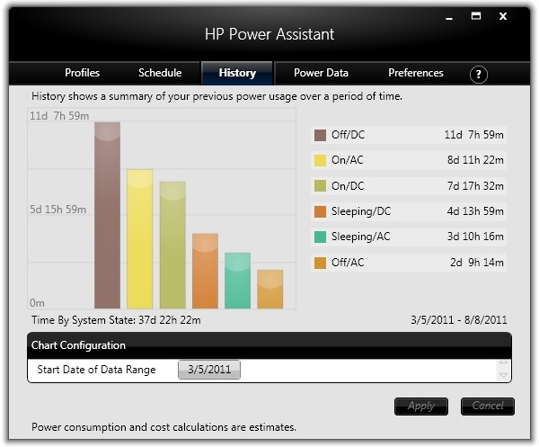Select the History tab
Viewport: 539px width, 447px height.
(237, 73)
